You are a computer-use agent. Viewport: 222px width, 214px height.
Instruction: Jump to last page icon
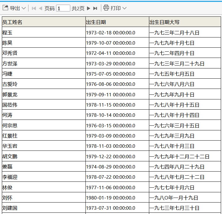tap(95, 8)
